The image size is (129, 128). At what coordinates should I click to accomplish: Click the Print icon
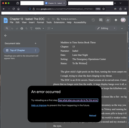22,28
